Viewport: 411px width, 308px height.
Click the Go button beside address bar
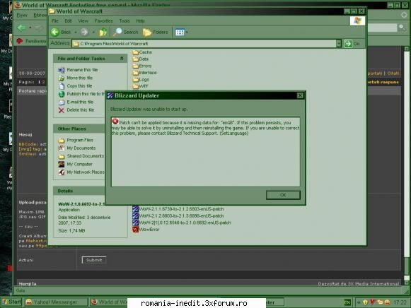352,44
